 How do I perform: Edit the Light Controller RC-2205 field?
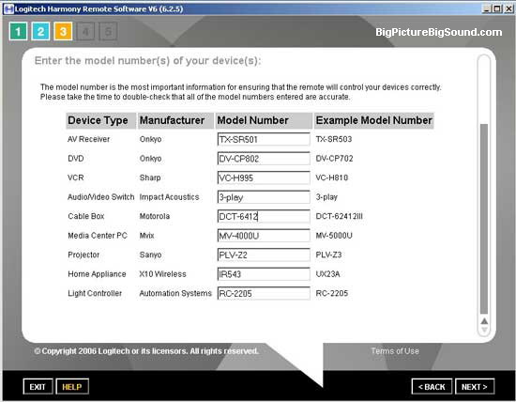pyautogui.click(x=264, y=293)
